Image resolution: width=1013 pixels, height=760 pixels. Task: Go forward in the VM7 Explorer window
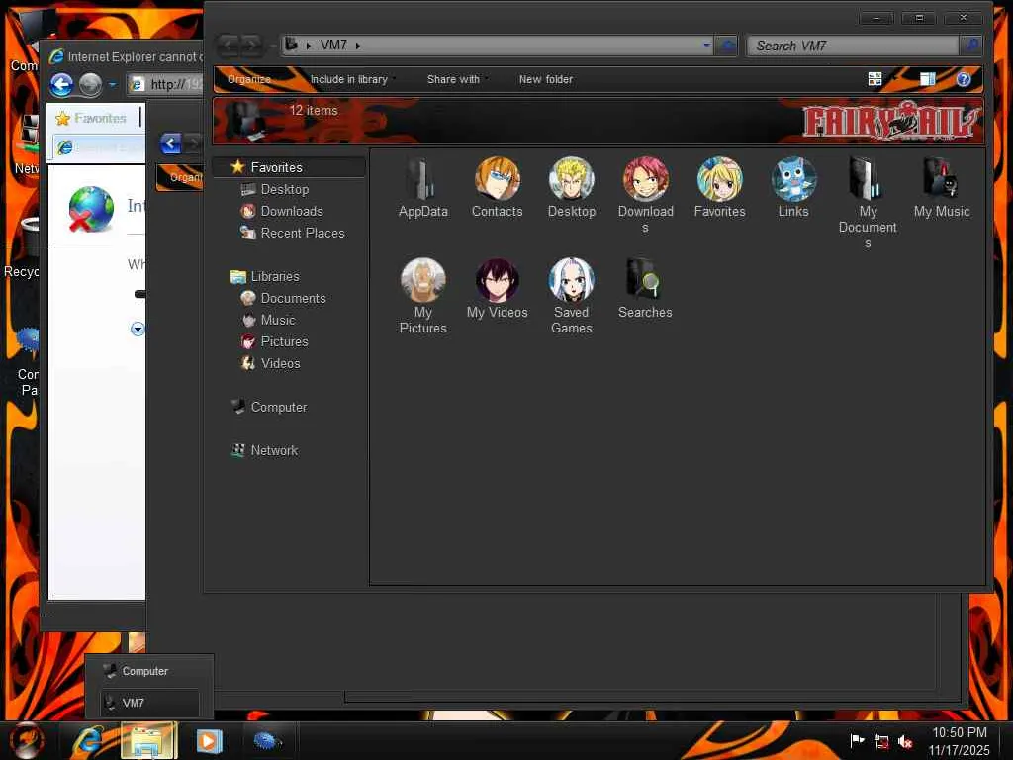[252, 46]
